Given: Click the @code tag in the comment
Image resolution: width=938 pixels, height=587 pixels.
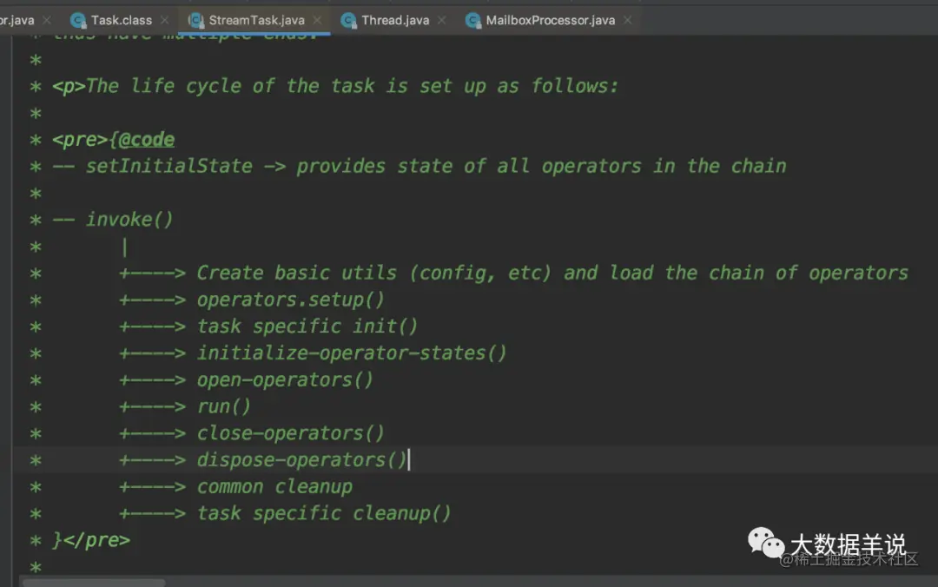Looking at the screenshot, I should click(146, 140).
